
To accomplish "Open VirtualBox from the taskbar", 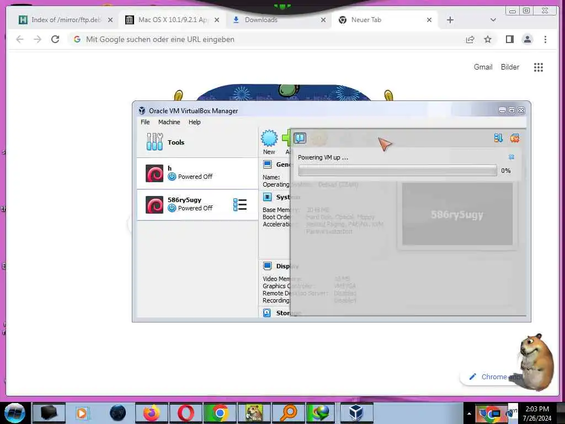I will [356, 413].
